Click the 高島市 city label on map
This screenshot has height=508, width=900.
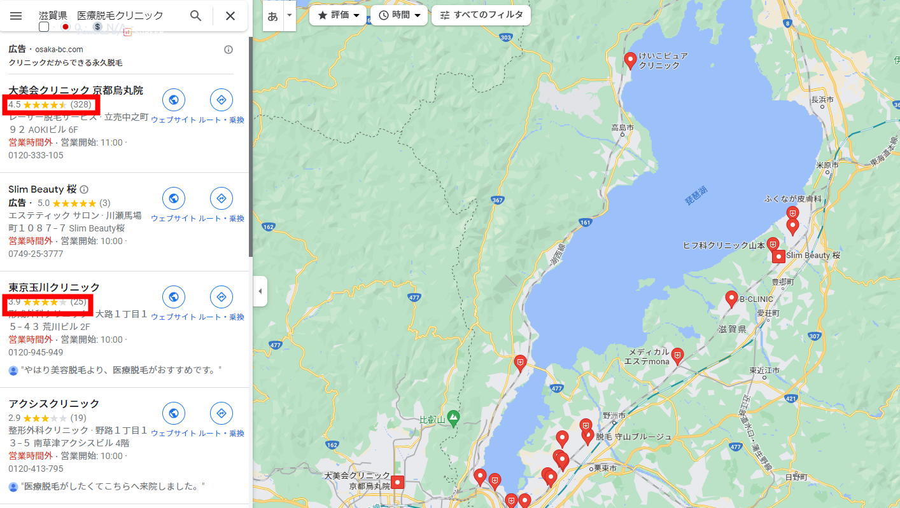(622, 128)
